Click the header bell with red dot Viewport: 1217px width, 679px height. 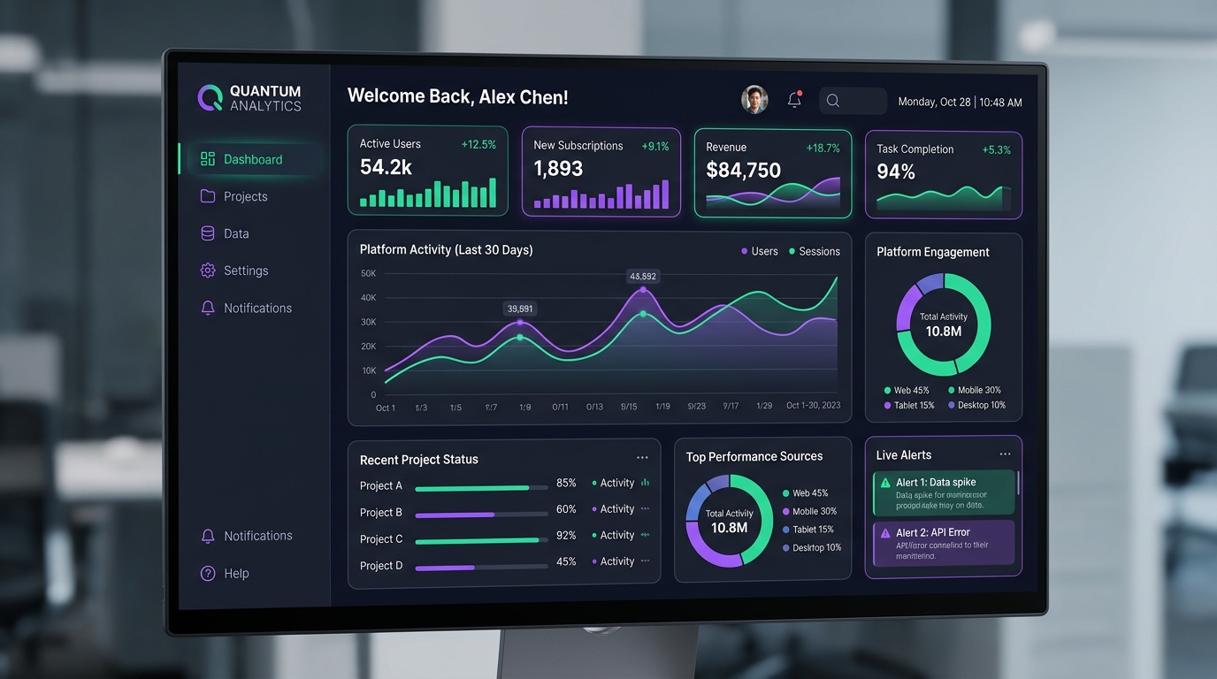794,100
